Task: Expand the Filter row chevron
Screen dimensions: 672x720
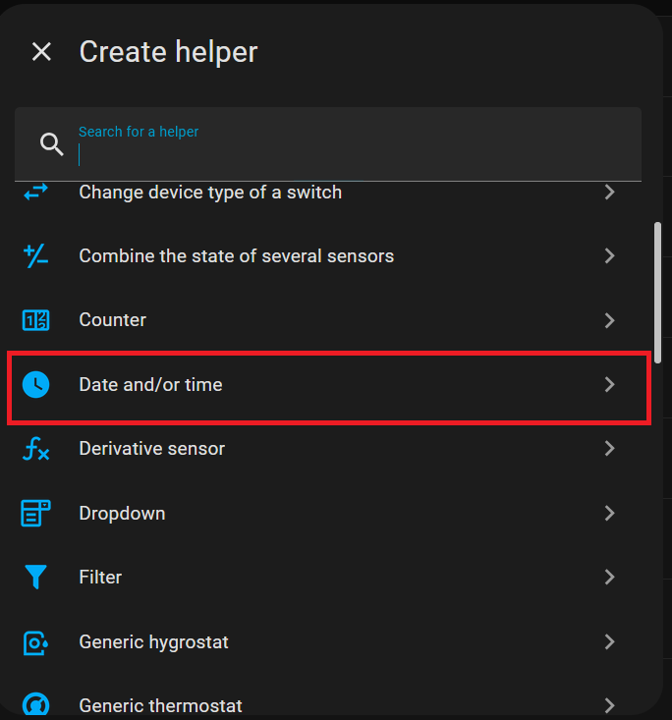Action: click(610, 578)
